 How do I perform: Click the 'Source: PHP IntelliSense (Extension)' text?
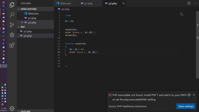[x=127, y=106]
